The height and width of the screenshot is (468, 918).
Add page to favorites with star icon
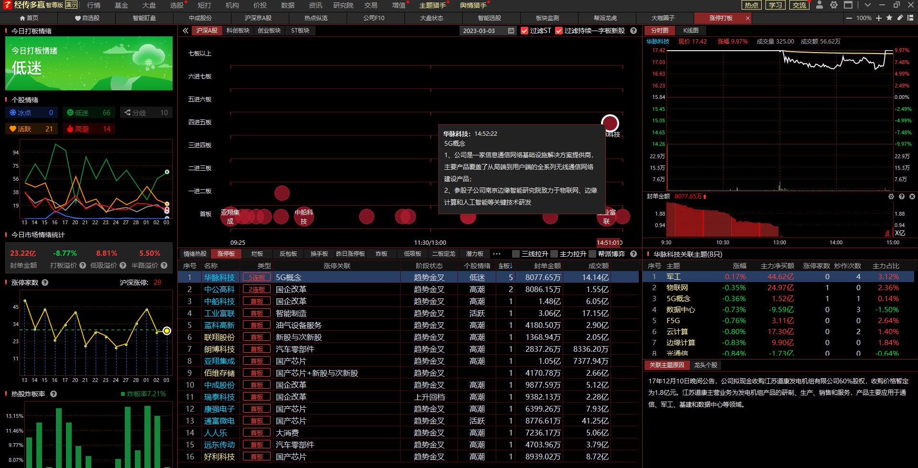click(889, 18)
